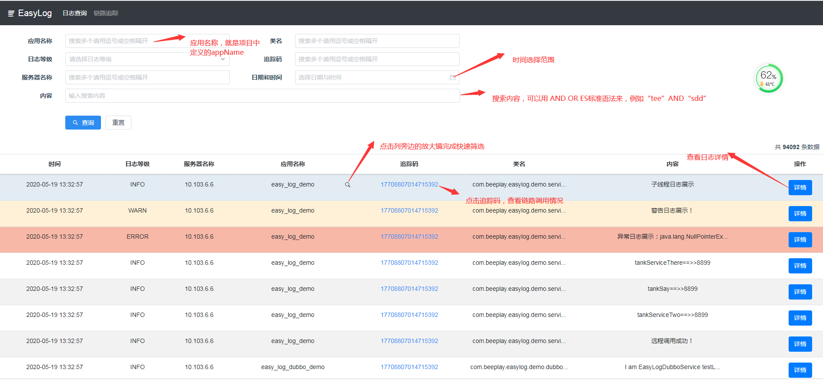823x383 pixels.
Task: Open the 日期和时间 date picker field
Action: 377,77
